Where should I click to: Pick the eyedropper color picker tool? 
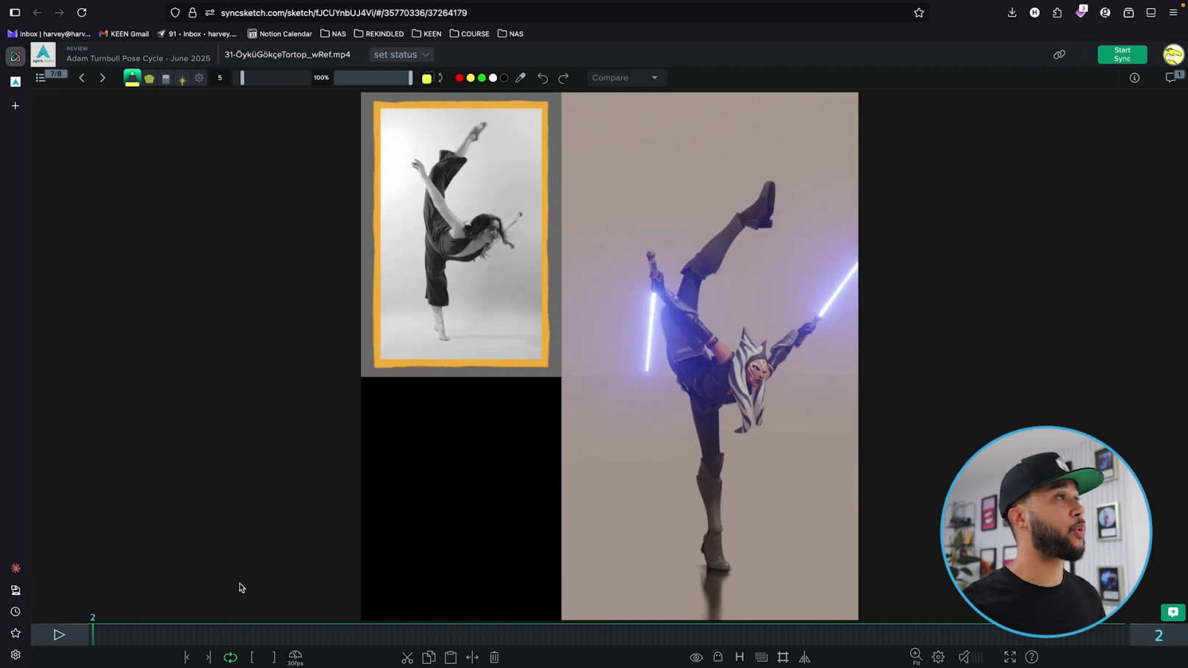[x=520, y=78]
